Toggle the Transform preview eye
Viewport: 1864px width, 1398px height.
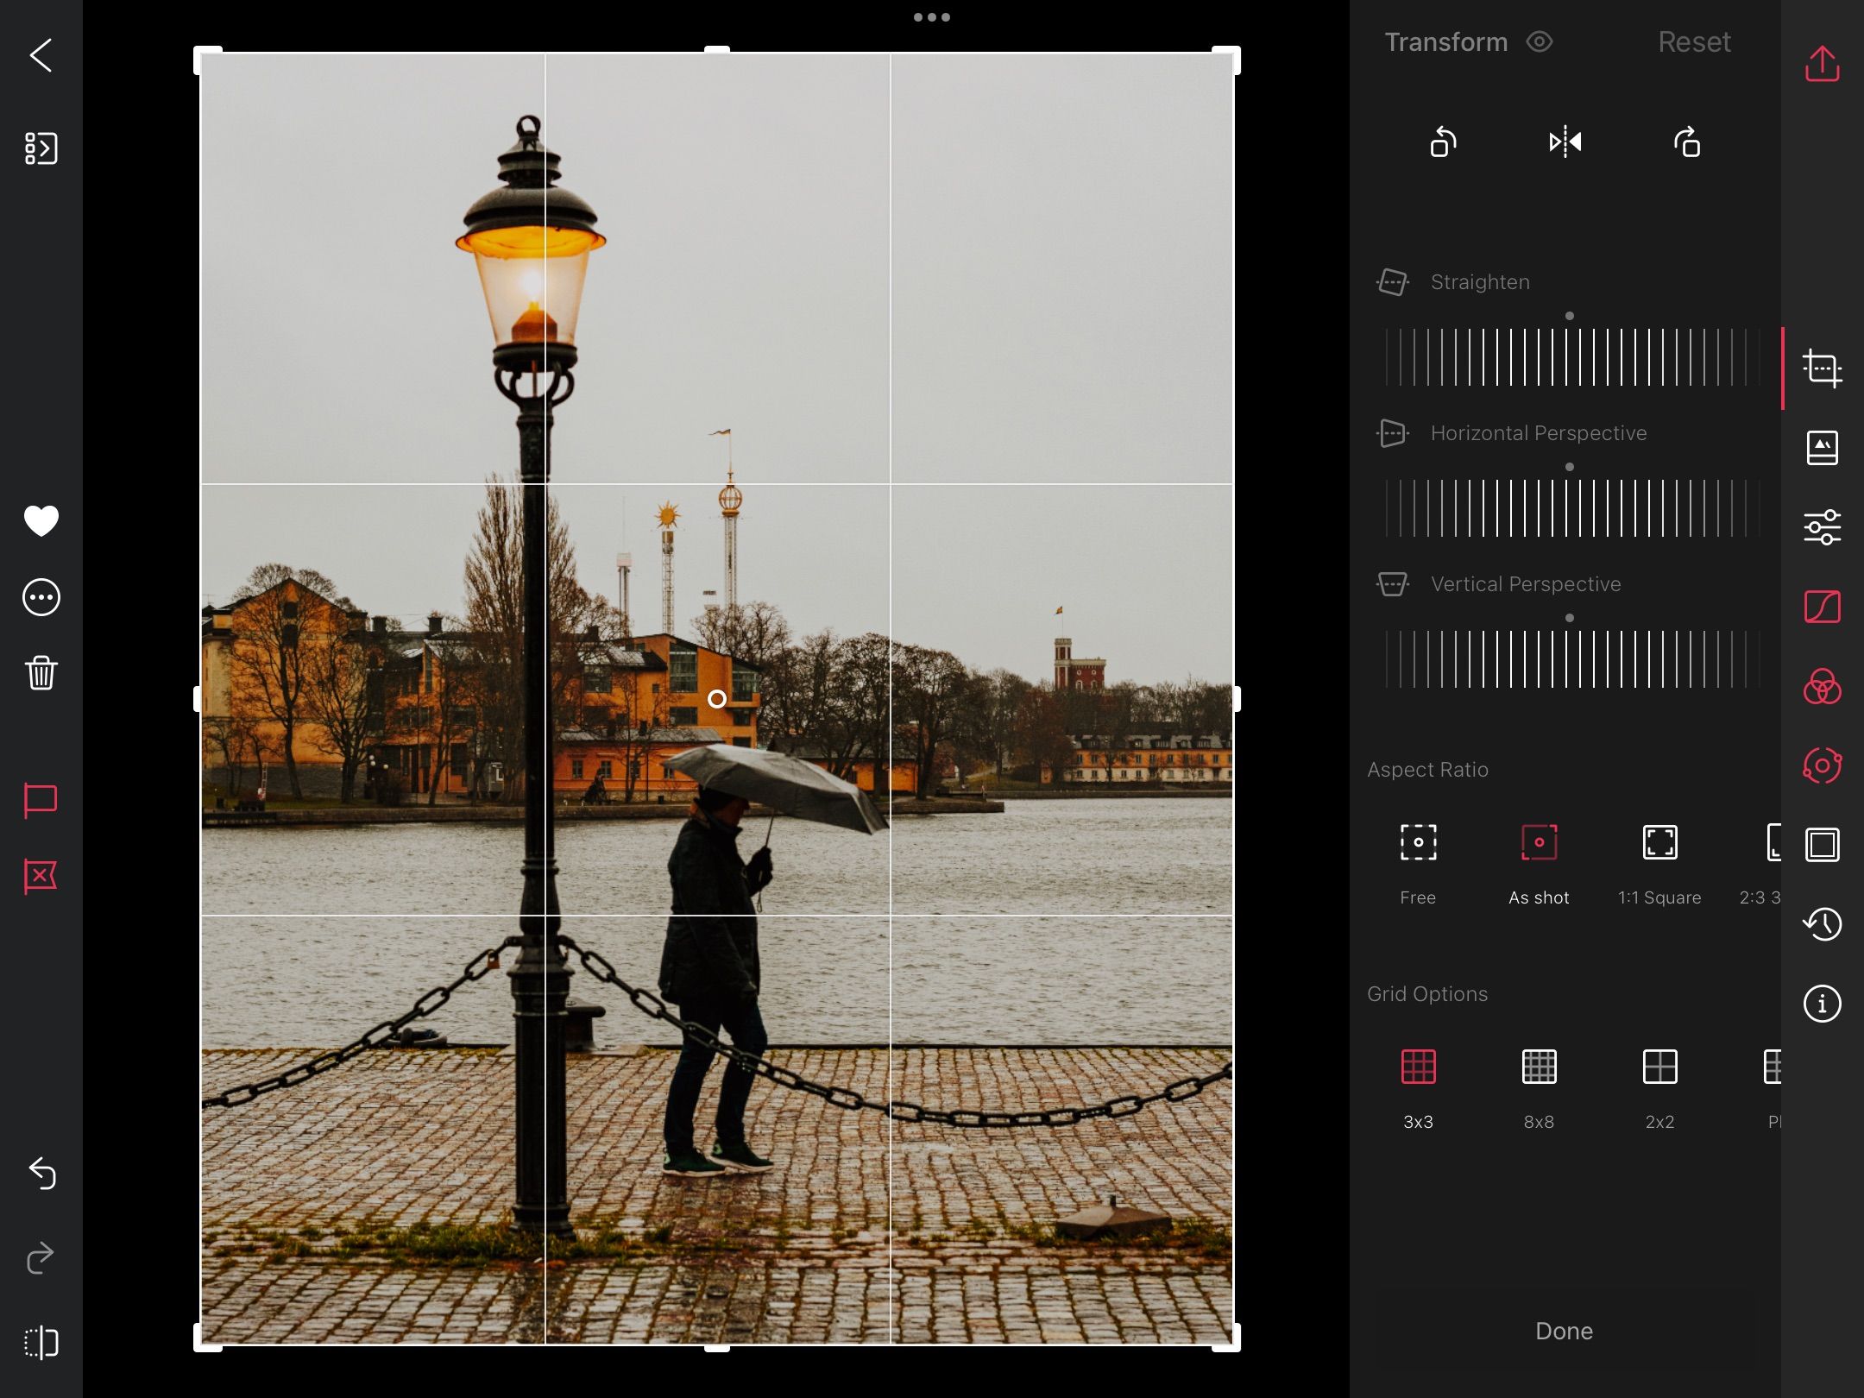pyautogui.click(x=1541, y=41)
